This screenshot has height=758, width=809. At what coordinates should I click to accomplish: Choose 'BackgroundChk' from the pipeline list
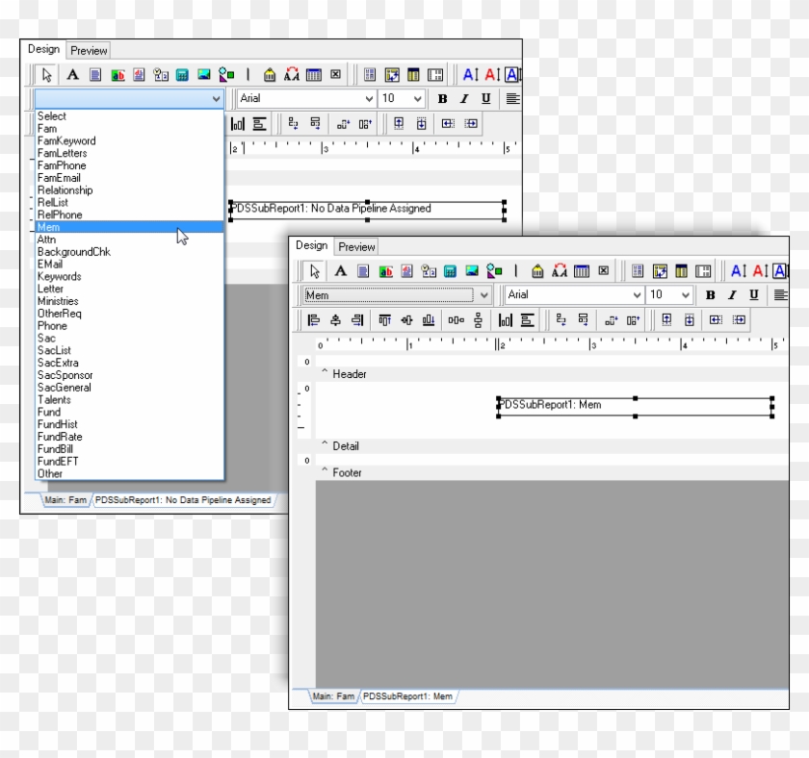coord(129,252)
